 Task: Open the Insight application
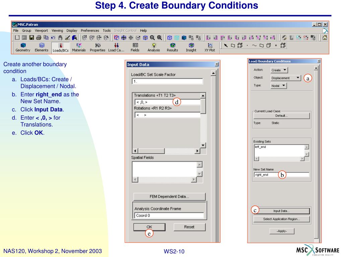191,48
